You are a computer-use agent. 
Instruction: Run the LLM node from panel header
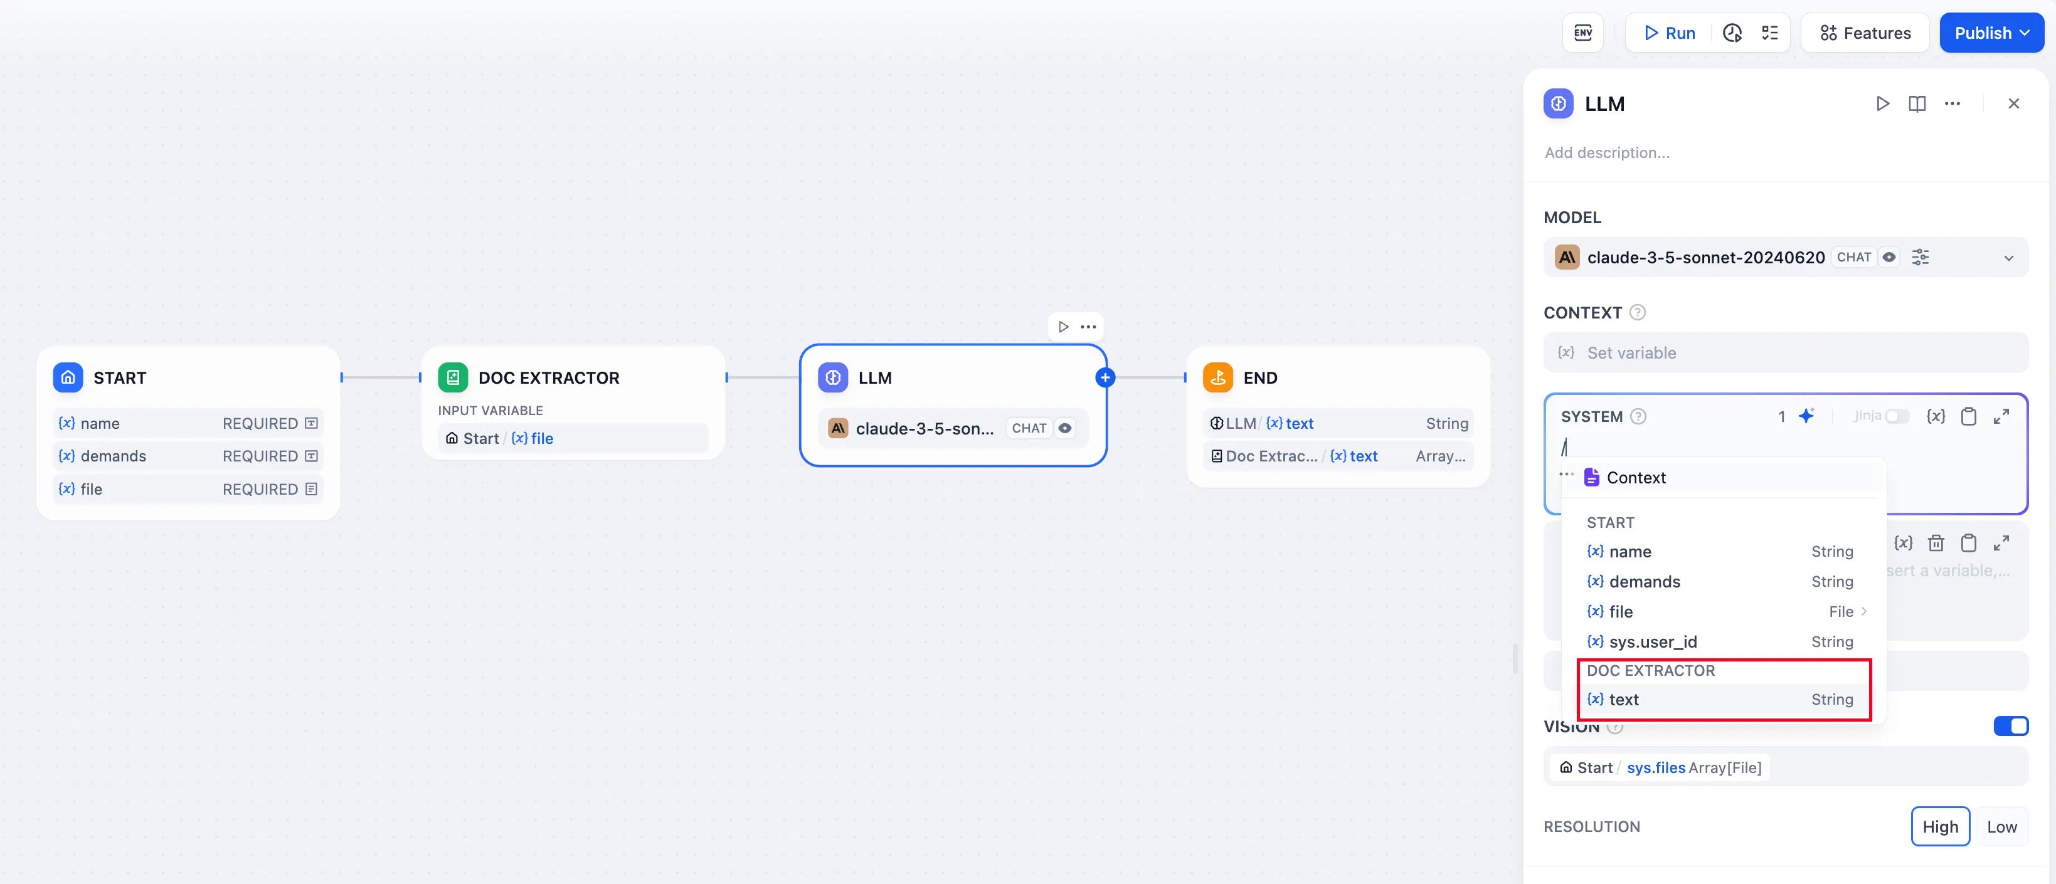pyautogui.click(x=1882, y=103)
